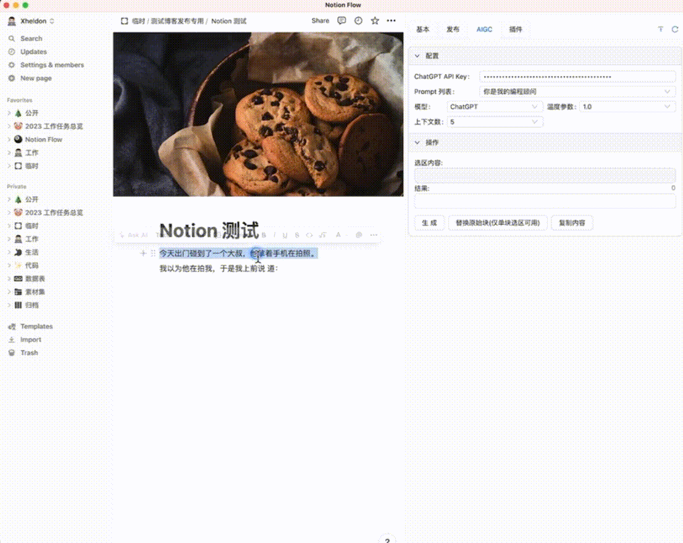683x543 pixels.
Task: Click the refresh icon in plugin panel
Action: [675, 29]
